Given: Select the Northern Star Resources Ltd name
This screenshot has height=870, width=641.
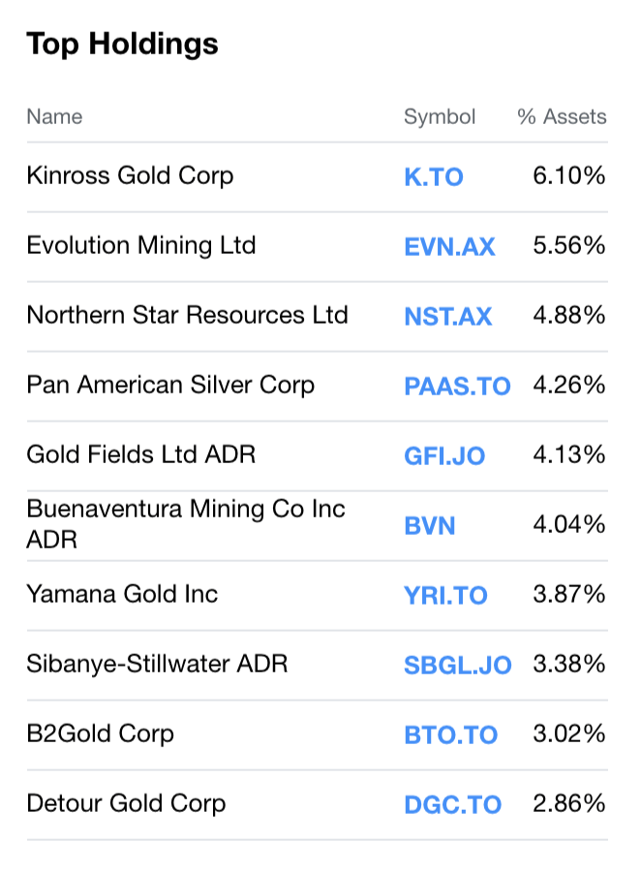Looking at the screenshot, I should tap(187, 315).
